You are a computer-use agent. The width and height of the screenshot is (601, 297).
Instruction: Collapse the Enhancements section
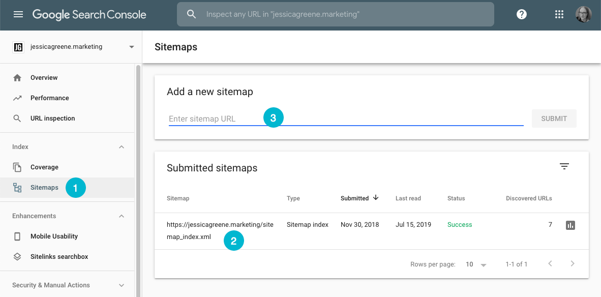(122, 216)
